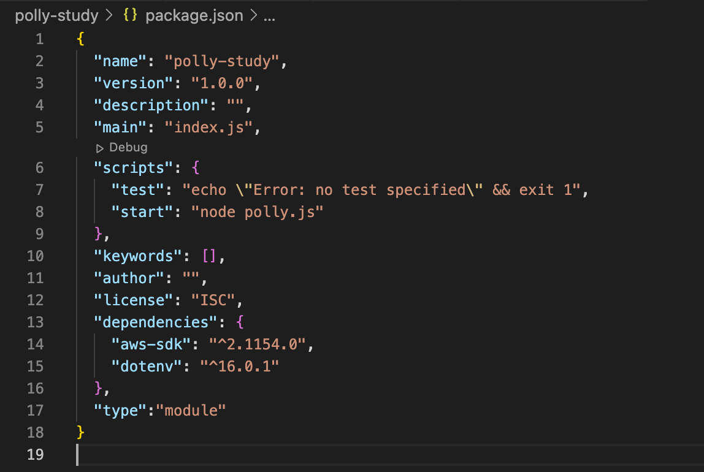
Task: Click the "1.0.0" version value
Action: (222, 83)
